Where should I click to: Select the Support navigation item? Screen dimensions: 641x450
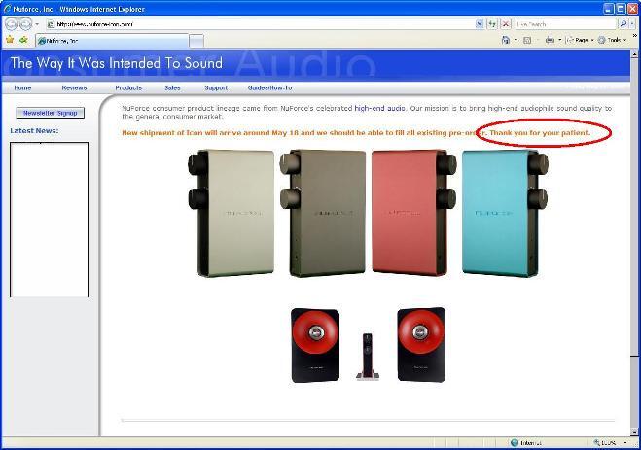click(215, 87)
